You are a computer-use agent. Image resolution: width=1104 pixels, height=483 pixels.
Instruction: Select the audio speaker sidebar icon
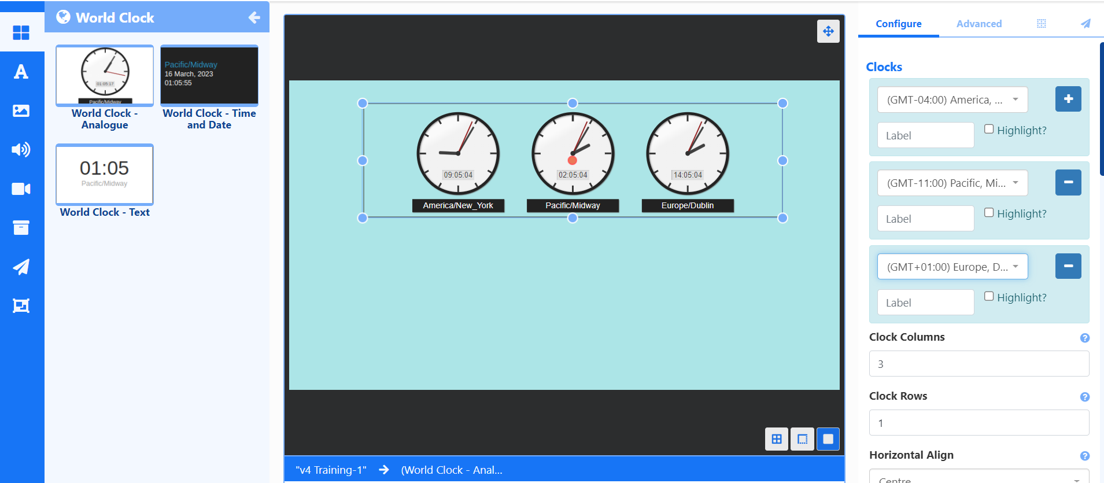(21, 150)
